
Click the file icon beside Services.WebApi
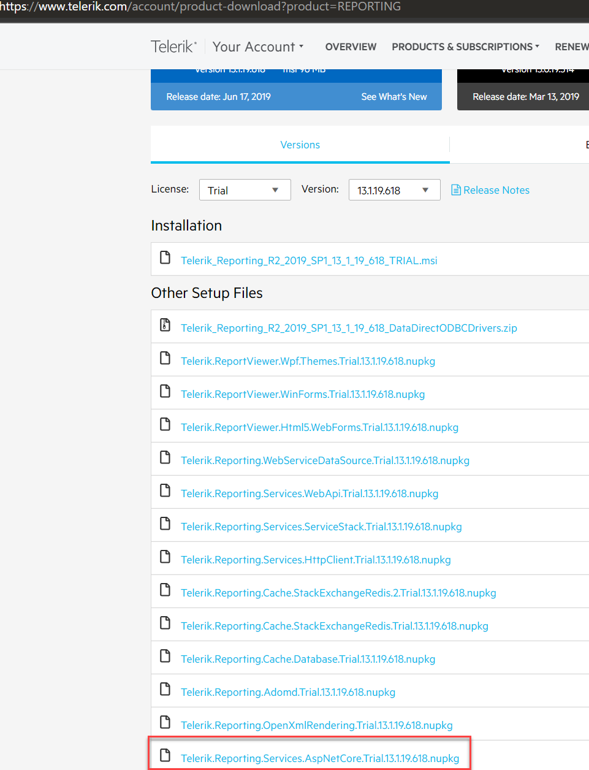click(x=165, y=490)
